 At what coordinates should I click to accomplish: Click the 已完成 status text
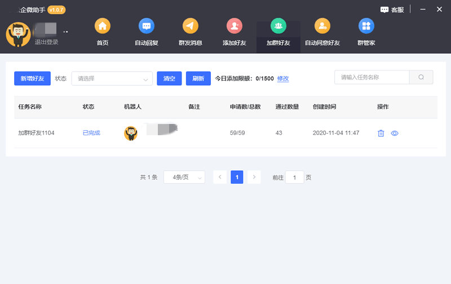pos(91,133)
